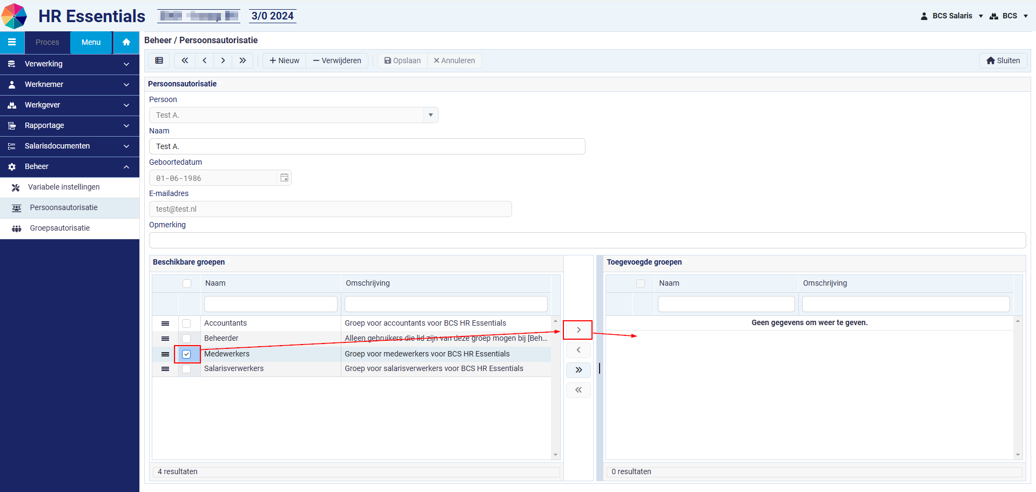Expand the Rapportage menu section
The width and height of the screenshot is (1036, 492).
pos(70,125)
